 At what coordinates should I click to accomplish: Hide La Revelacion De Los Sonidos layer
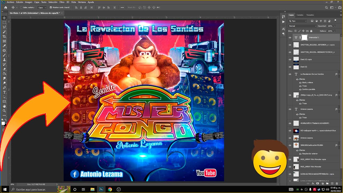pyautogui.click(x=290, y=74)
